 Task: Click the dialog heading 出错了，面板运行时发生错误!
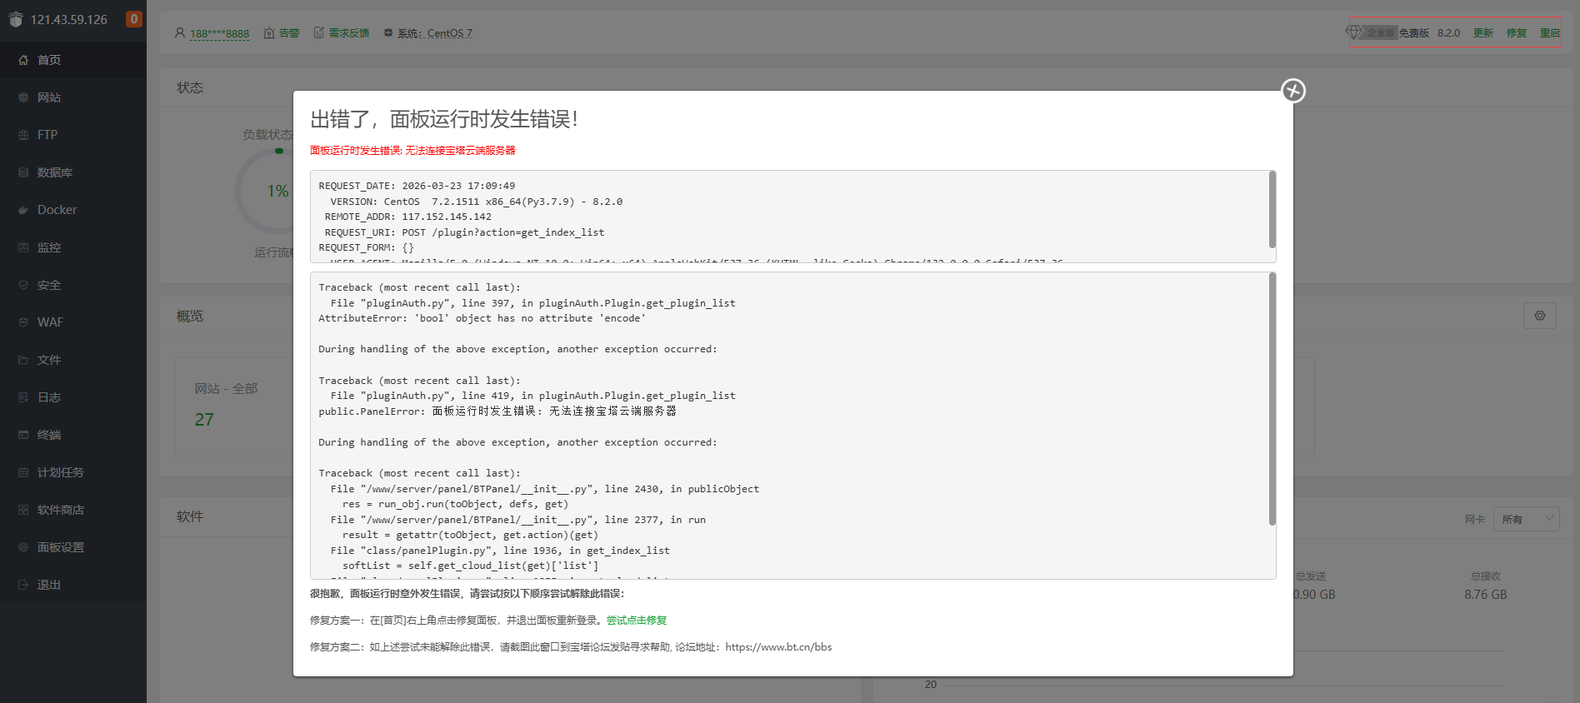click(444, 119)
